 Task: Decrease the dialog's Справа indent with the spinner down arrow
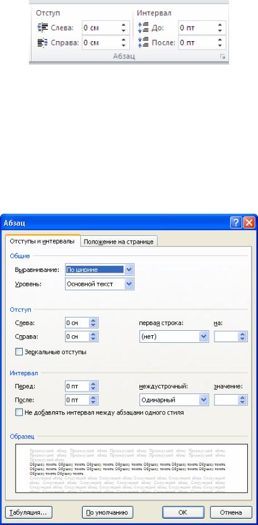tap(93, 339)
